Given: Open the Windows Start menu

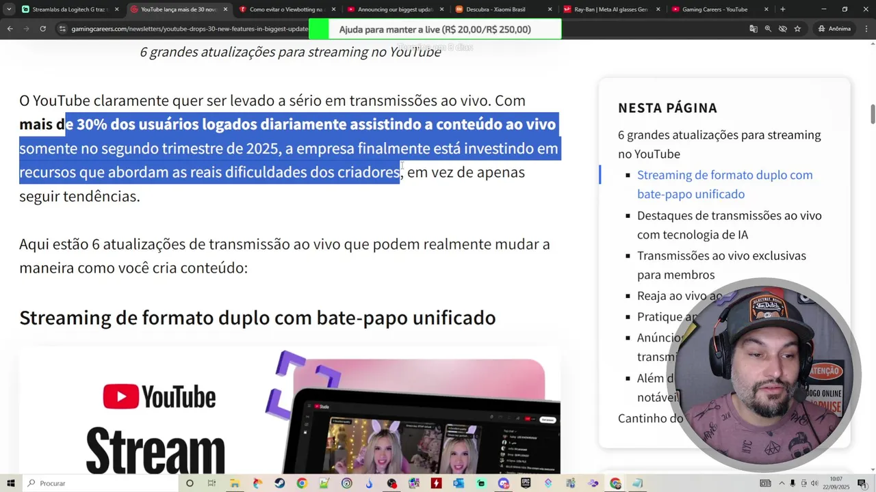Looking at the screenshot, I should coord(11,483).
